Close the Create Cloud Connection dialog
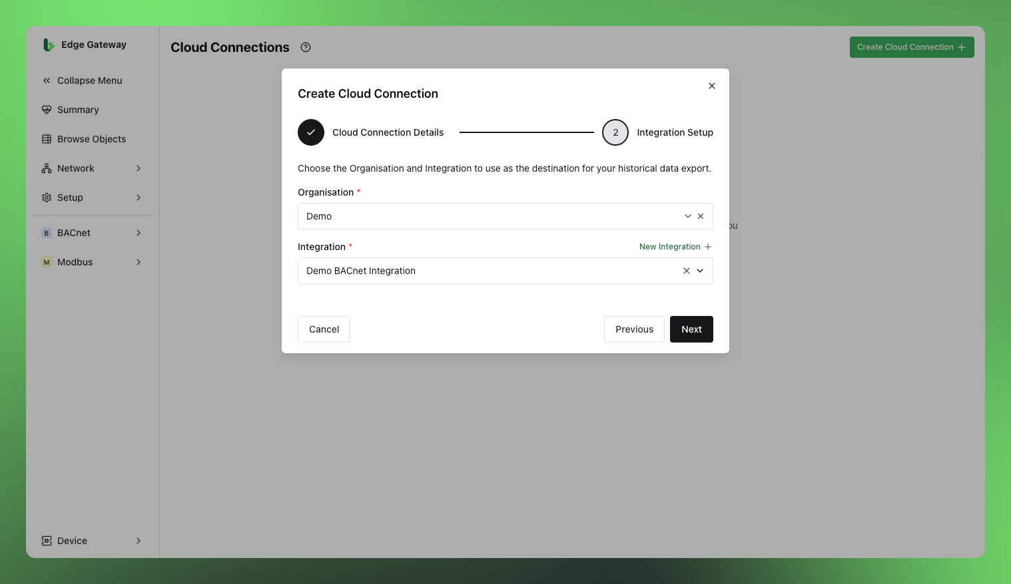Screen dimensions: 1011x584 click(712, 86)
